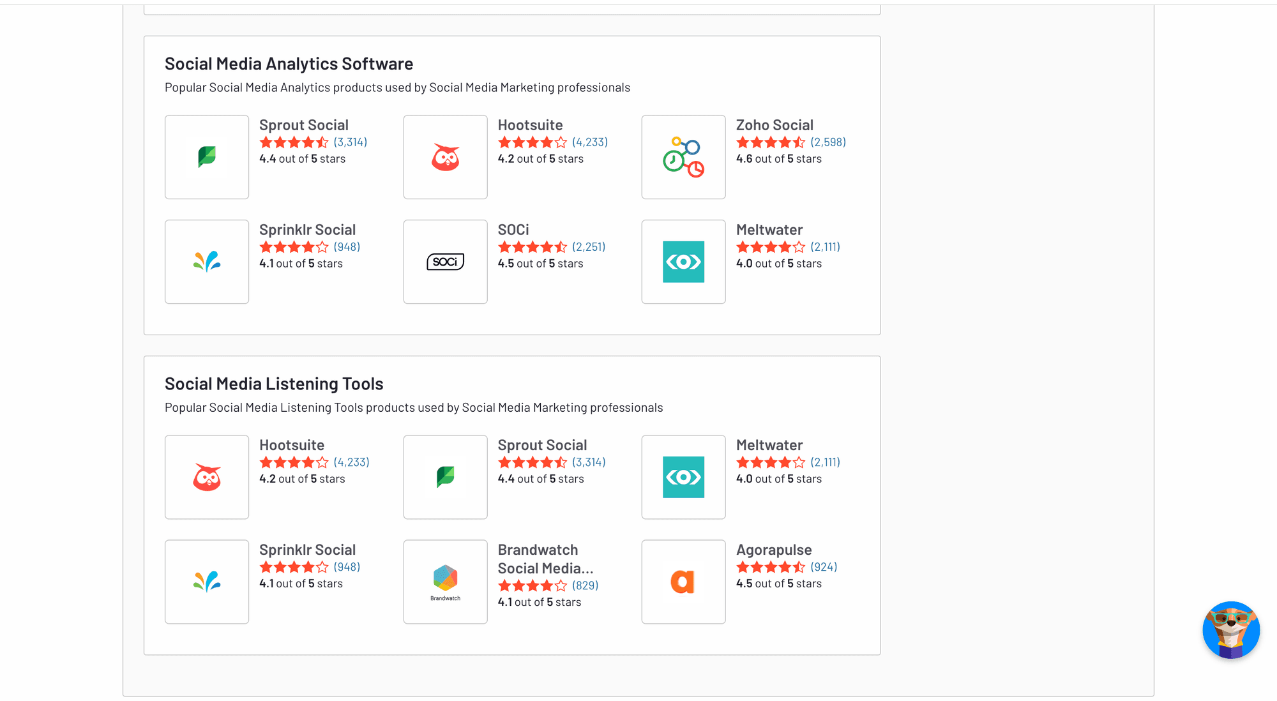Click Meltwater title in Analytics section

click(769, 230)
